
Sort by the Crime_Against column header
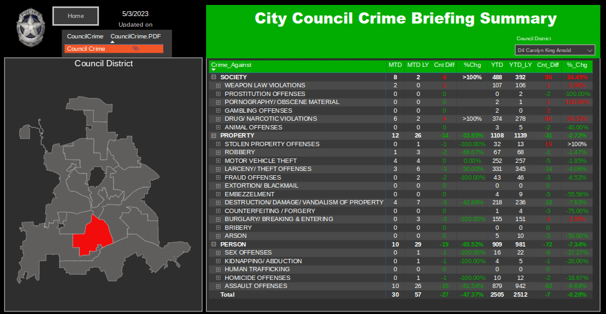pos(232,64)
